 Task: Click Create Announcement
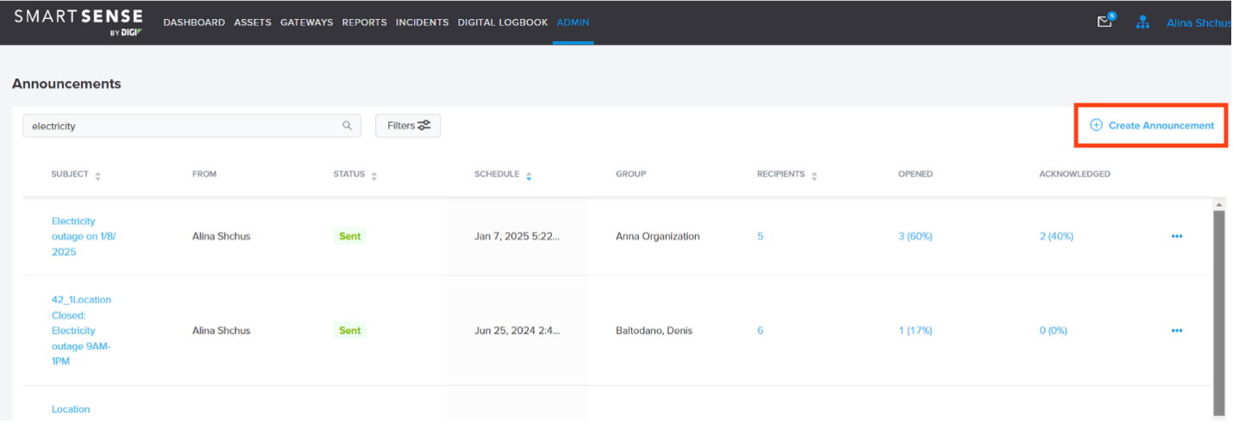tap(1152, 126)
